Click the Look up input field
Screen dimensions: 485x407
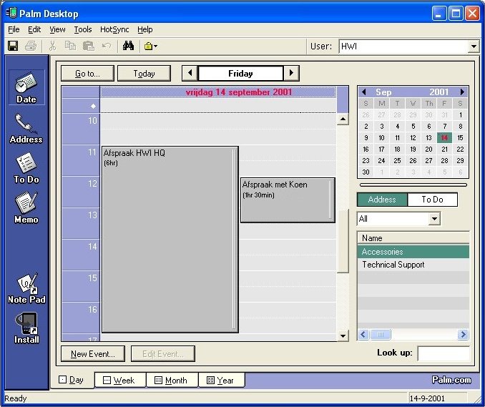coord(443,353)
